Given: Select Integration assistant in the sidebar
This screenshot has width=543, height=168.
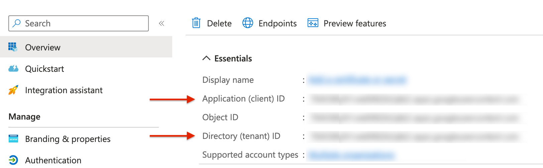Looking at the screenshot, I should [64, 90].
